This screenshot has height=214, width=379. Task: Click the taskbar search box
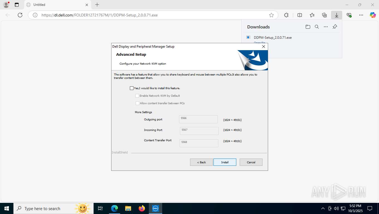(54, 208)
